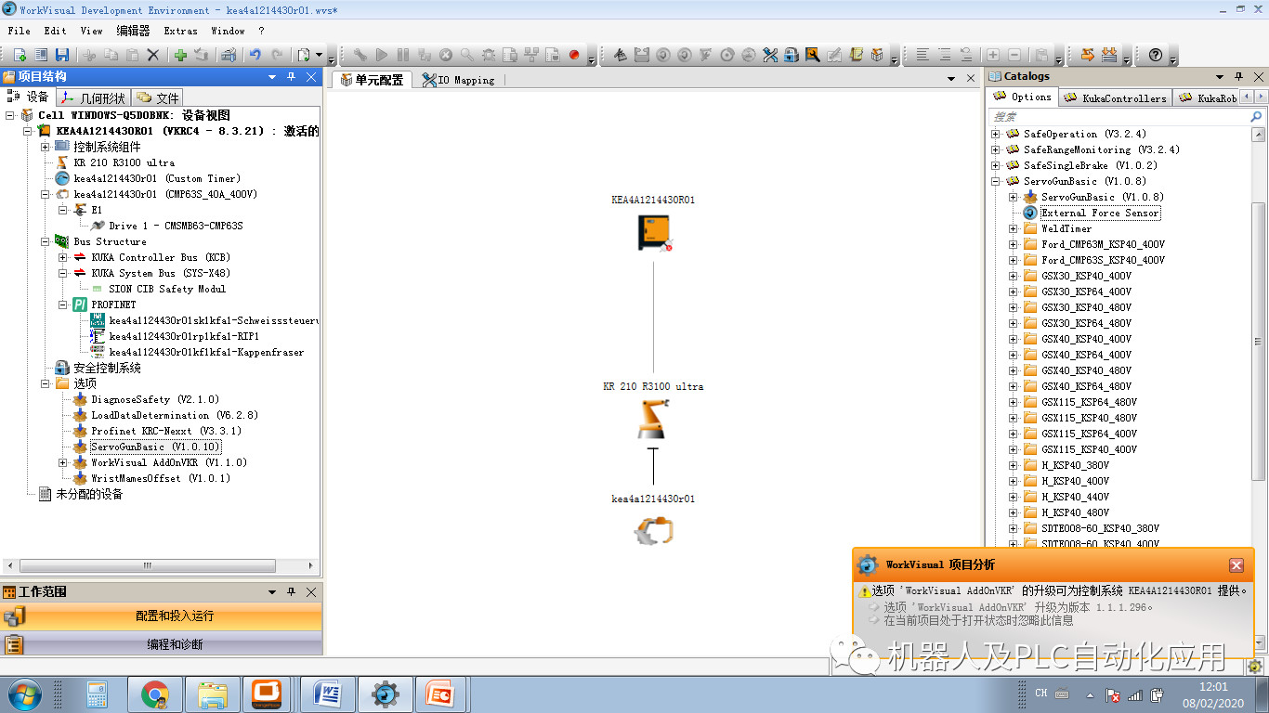Pin the Catalogs panel with pushpin
1269x713 pixels.
pos(1239,77)
